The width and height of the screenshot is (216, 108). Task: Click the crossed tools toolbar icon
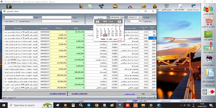click(130, 6)
